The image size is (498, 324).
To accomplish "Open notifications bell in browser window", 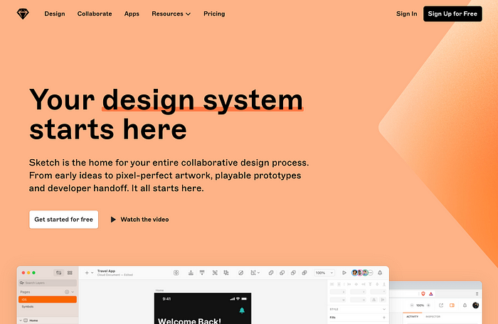I will point(465,306).
